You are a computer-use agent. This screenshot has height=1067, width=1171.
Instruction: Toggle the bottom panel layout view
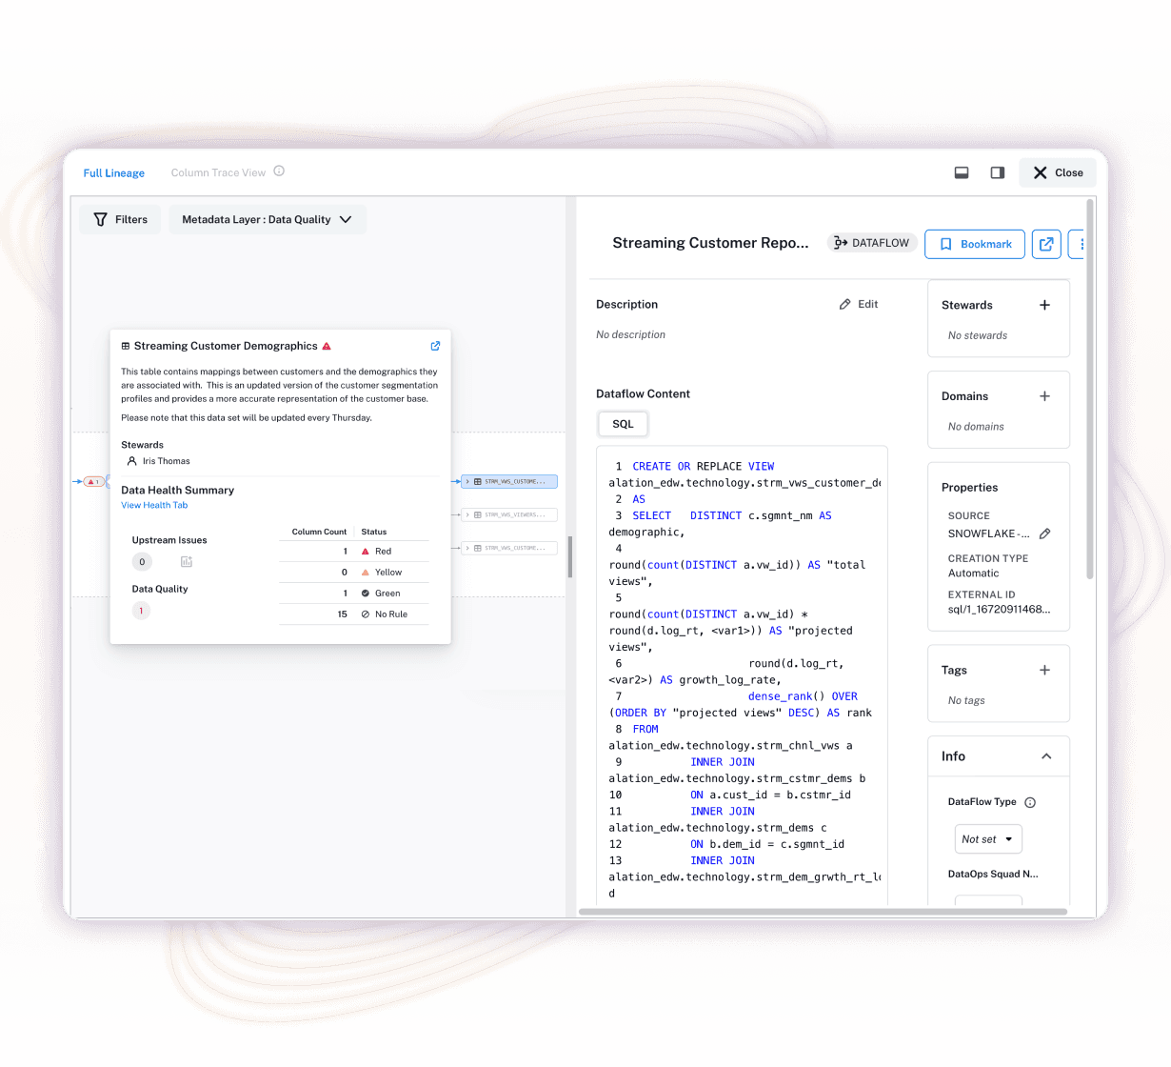(961, 172)
